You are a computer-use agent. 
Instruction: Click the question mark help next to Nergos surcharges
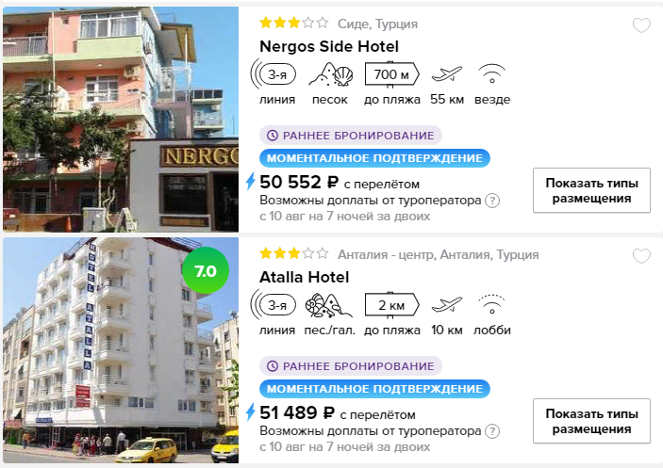click(x=492, y=201)
